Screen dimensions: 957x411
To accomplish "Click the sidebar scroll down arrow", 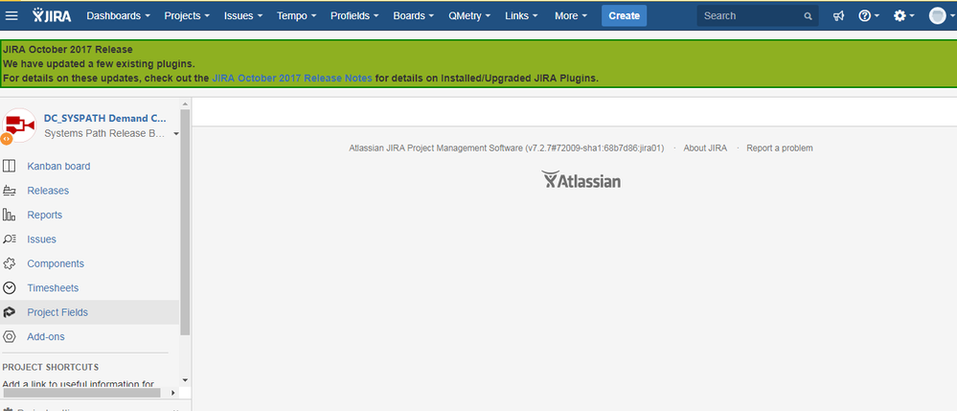I will point(186,379).
